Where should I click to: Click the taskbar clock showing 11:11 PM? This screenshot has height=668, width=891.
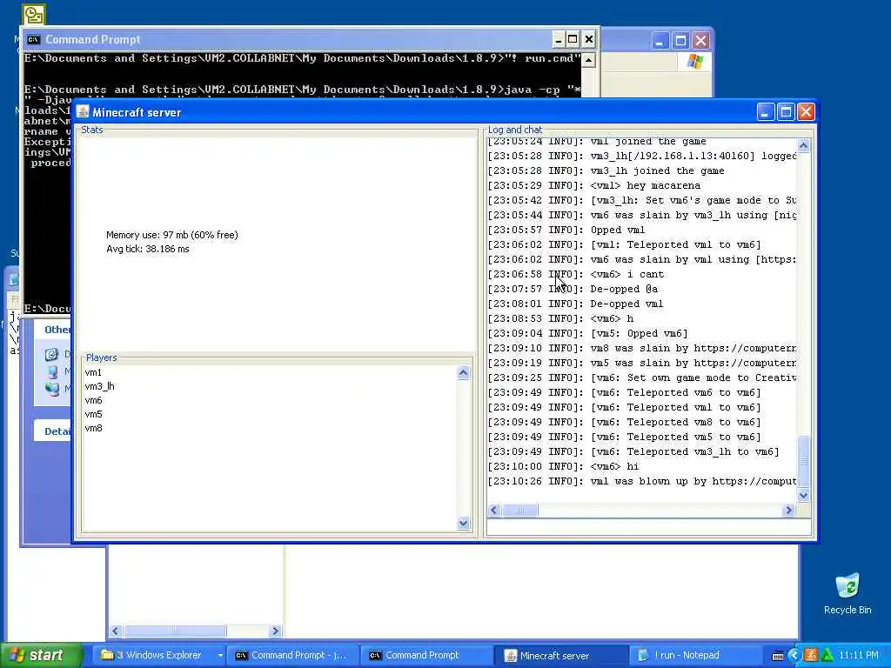coord(858,656)
